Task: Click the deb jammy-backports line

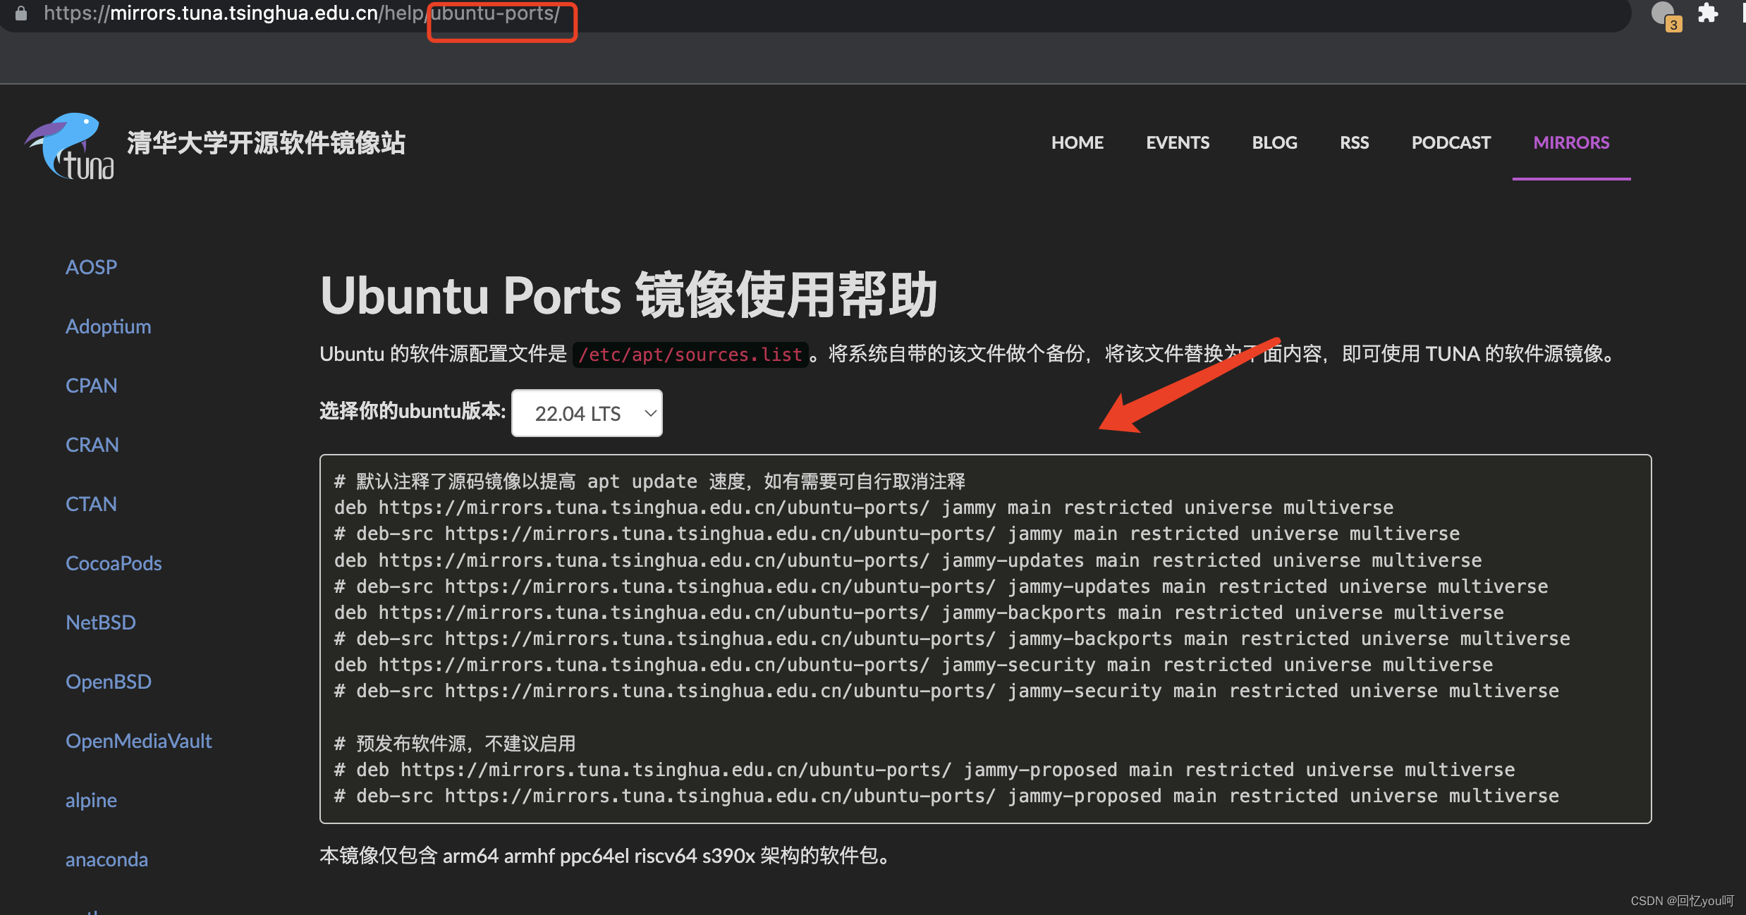Action: pos(919,613)
